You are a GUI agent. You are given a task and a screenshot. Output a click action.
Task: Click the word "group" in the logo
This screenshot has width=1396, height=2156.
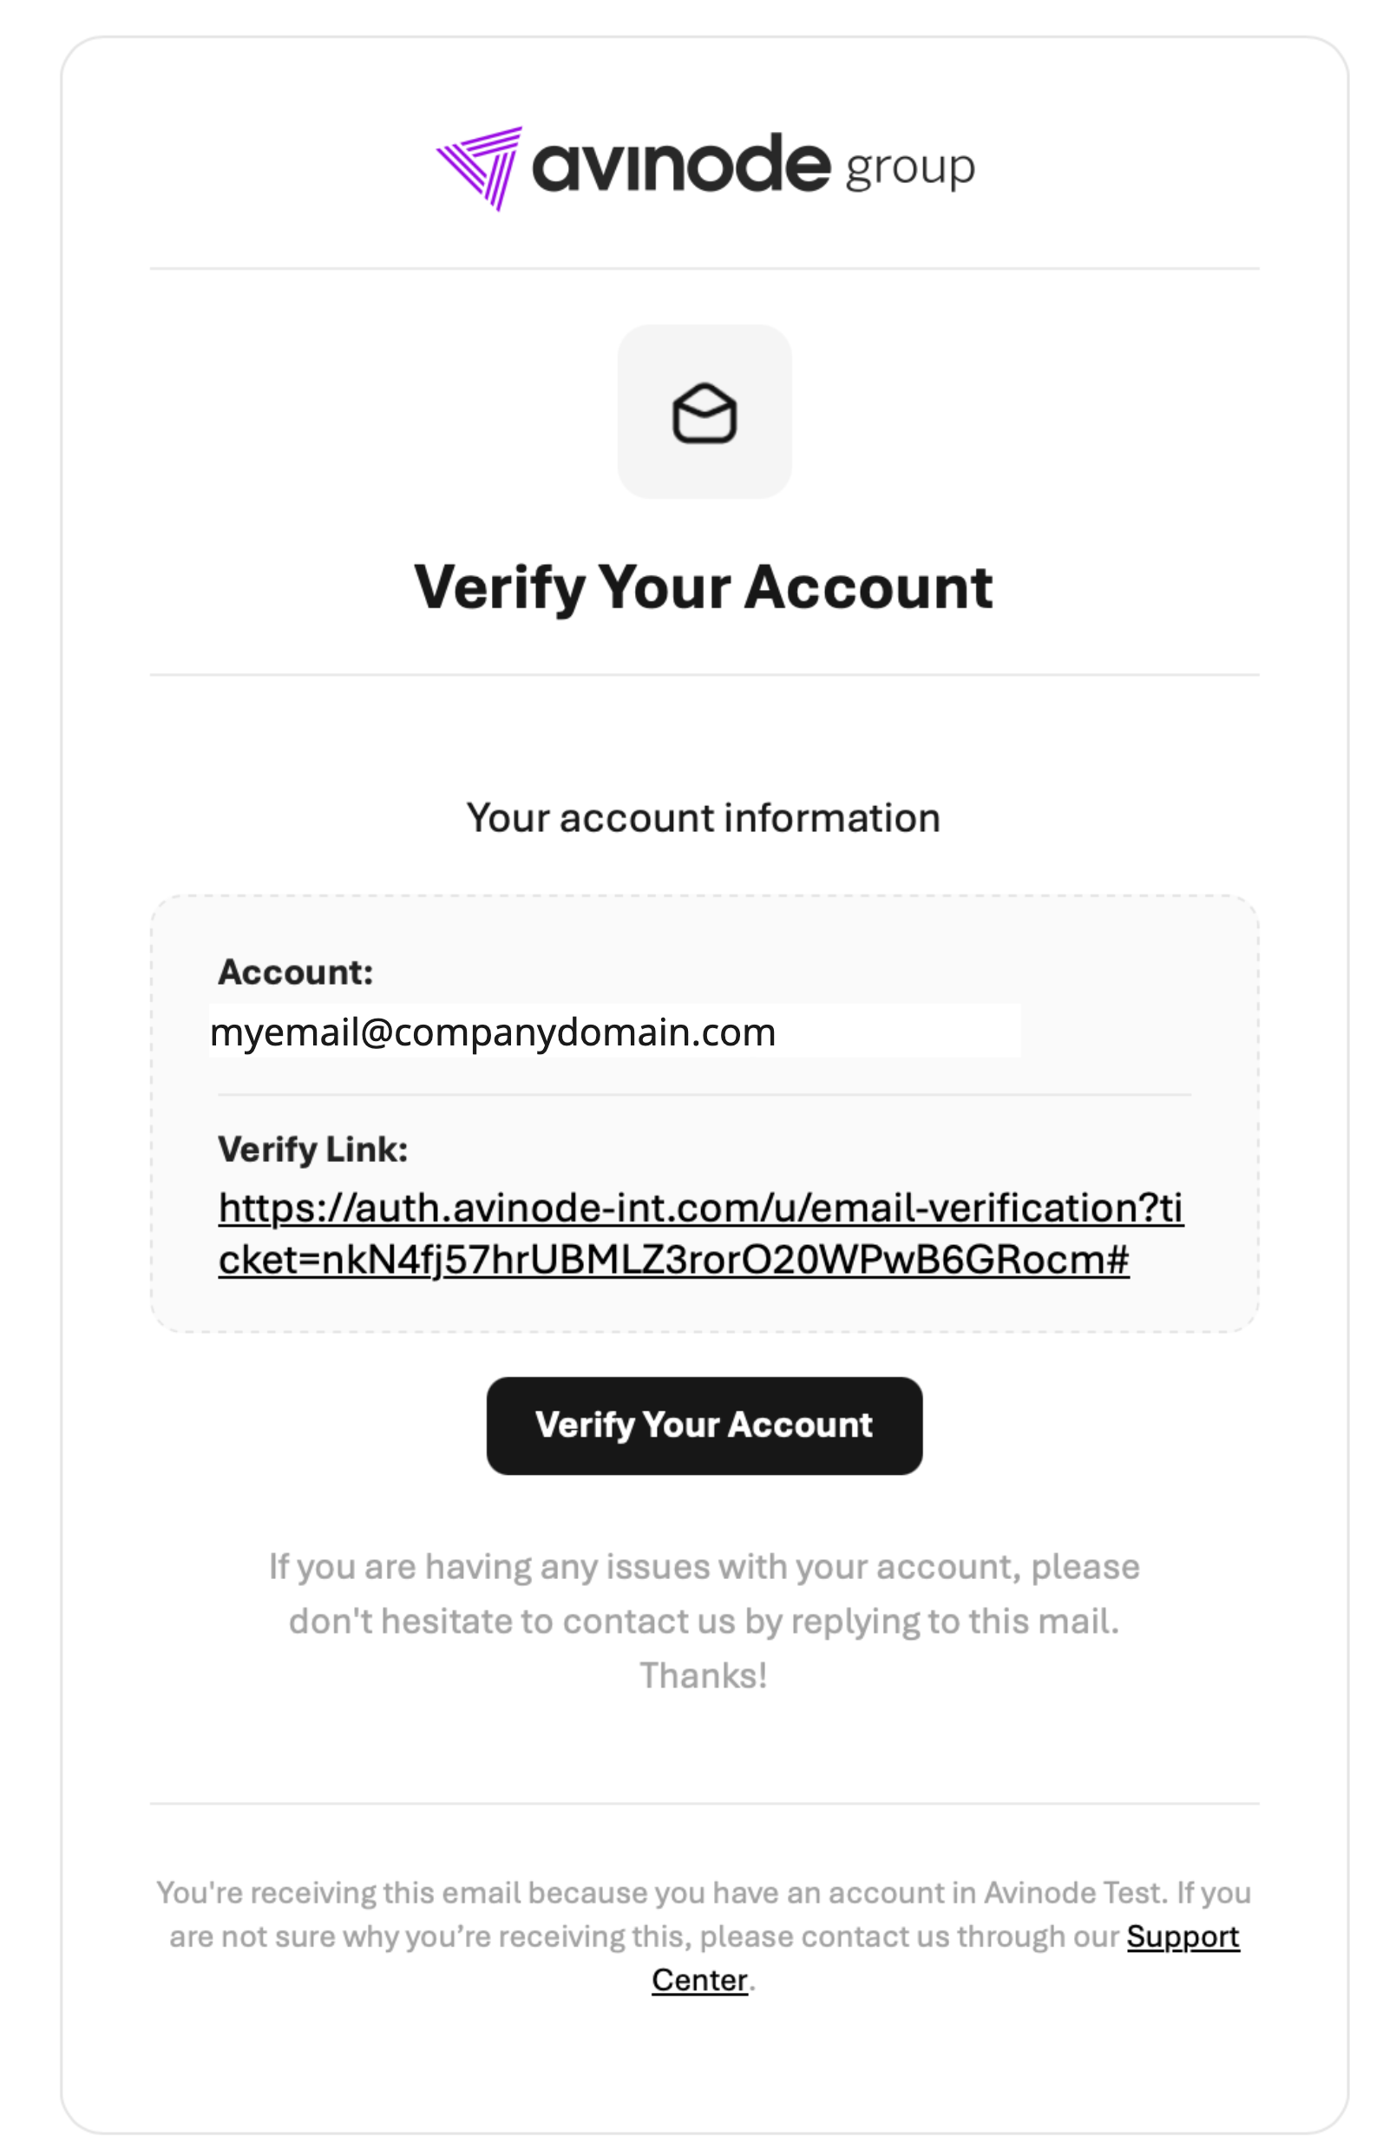point(908,168)
